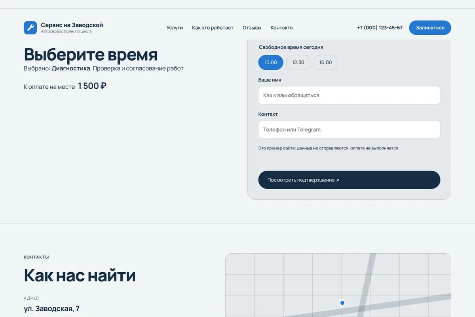Click the Автосервис полного цикла tagline
Screen dimensions: 475x317
tap(66, 31)
